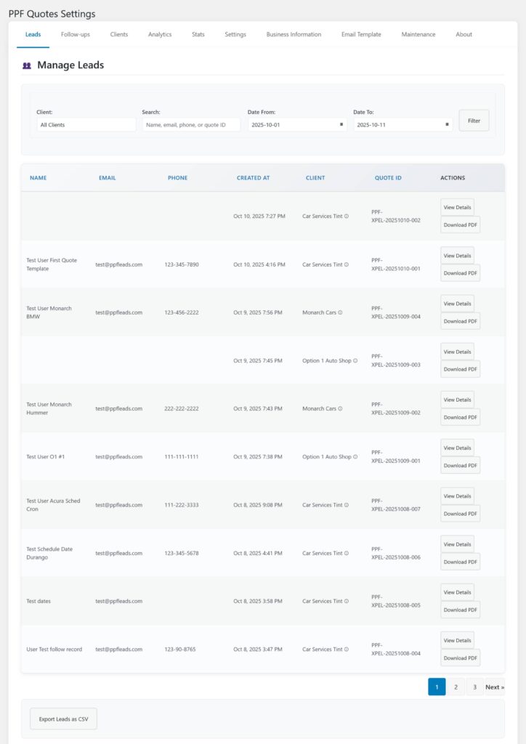Sort leads by Created At column header
The height and width of the screenshot is (744, 526).
251,178
